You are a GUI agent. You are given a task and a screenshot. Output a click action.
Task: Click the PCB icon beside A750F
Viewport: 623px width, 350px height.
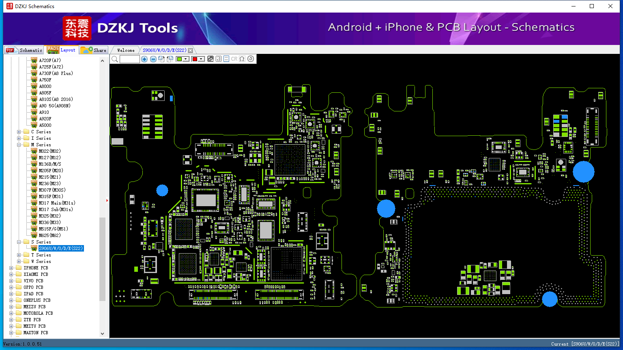[x=34, y=80]
